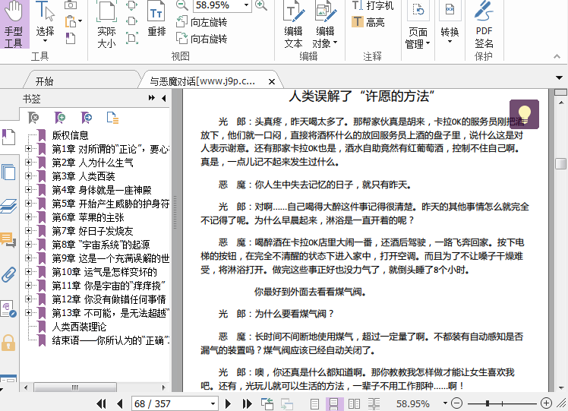Image resolution: width=568 pixels, height=411 pixels.
Task: Collapse the bookmarks panel with left arrow
Action: click(x=164, y=98)
